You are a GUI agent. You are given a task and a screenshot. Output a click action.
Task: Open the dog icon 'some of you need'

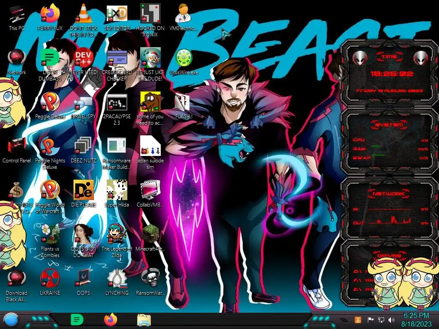point(150,108)
